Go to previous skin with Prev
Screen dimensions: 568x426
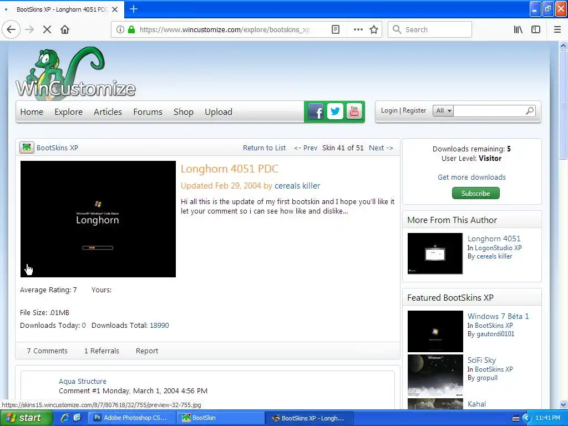pos(306,148)
